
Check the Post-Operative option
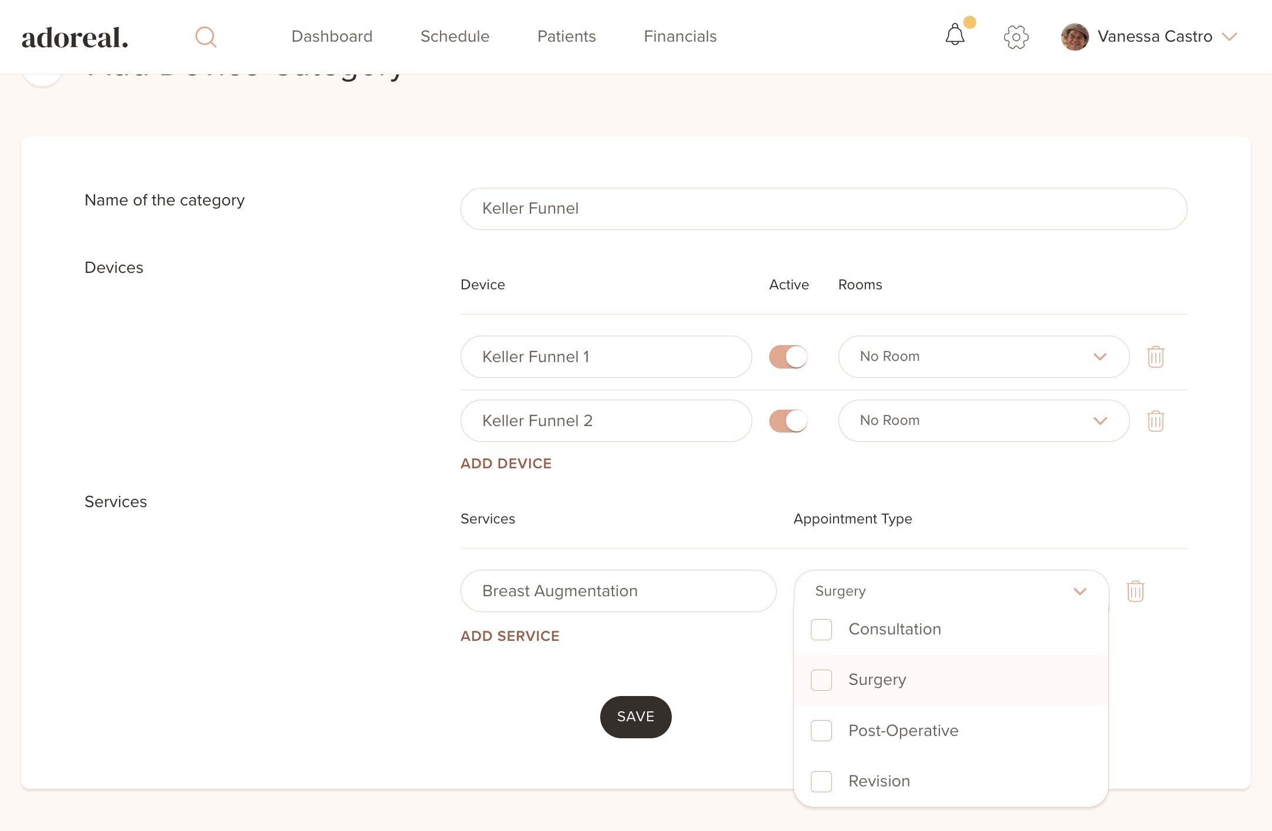(821, 731)
